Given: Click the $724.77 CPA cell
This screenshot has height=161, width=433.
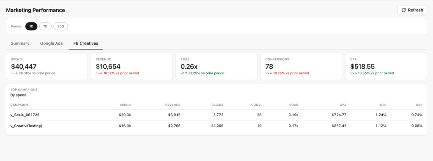Looking at the screenshot, I should click(339, 115).
